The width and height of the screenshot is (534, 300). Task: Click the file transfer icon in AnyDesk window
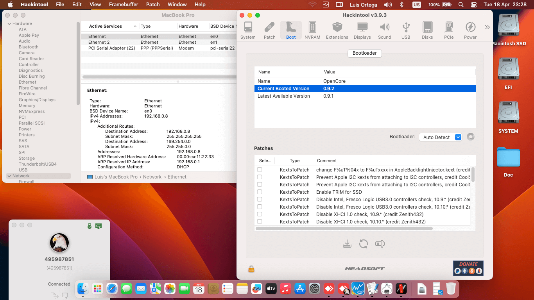point(54,295)
